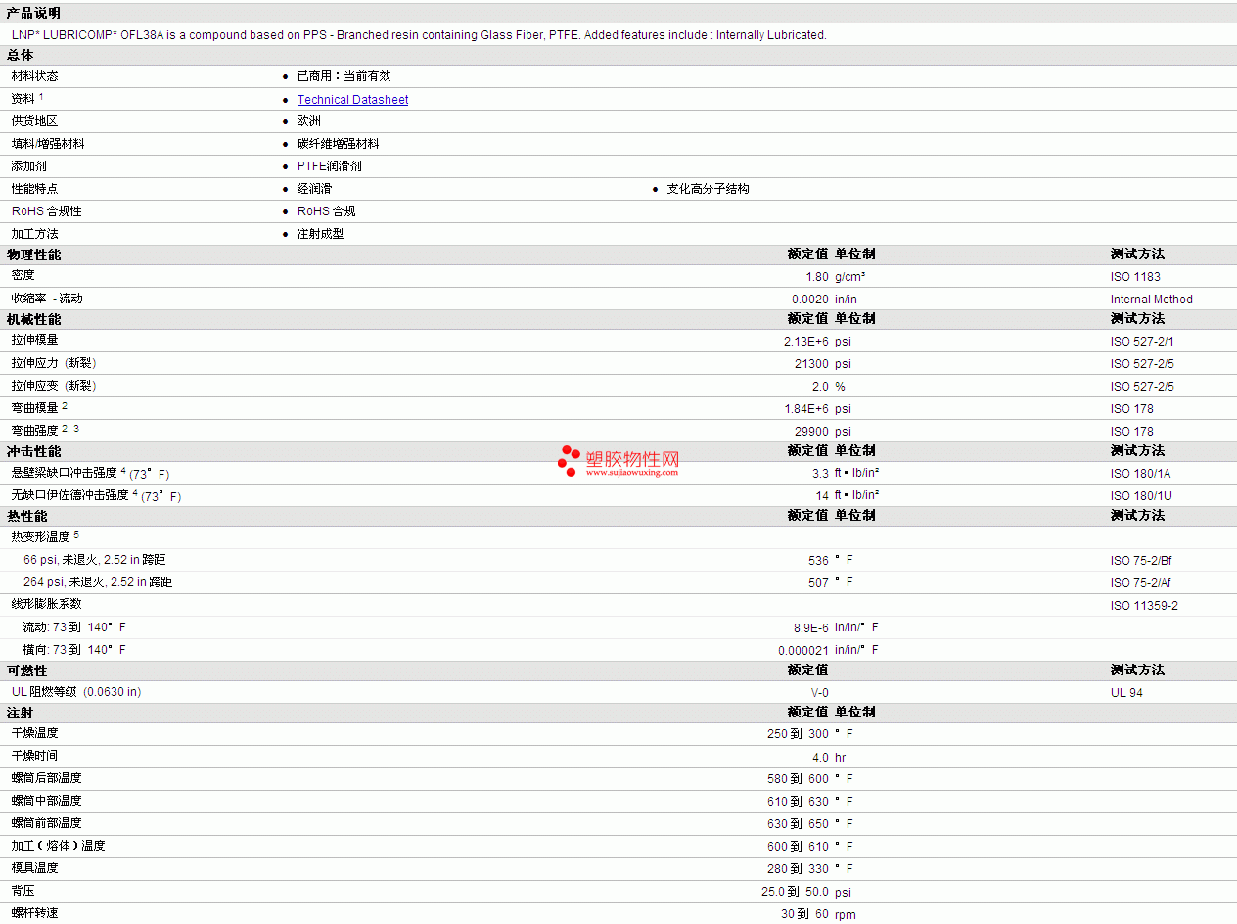Select the 热变形温度 row label
1237x924 pixels.
pyautogui.click(x=45, y=536)
